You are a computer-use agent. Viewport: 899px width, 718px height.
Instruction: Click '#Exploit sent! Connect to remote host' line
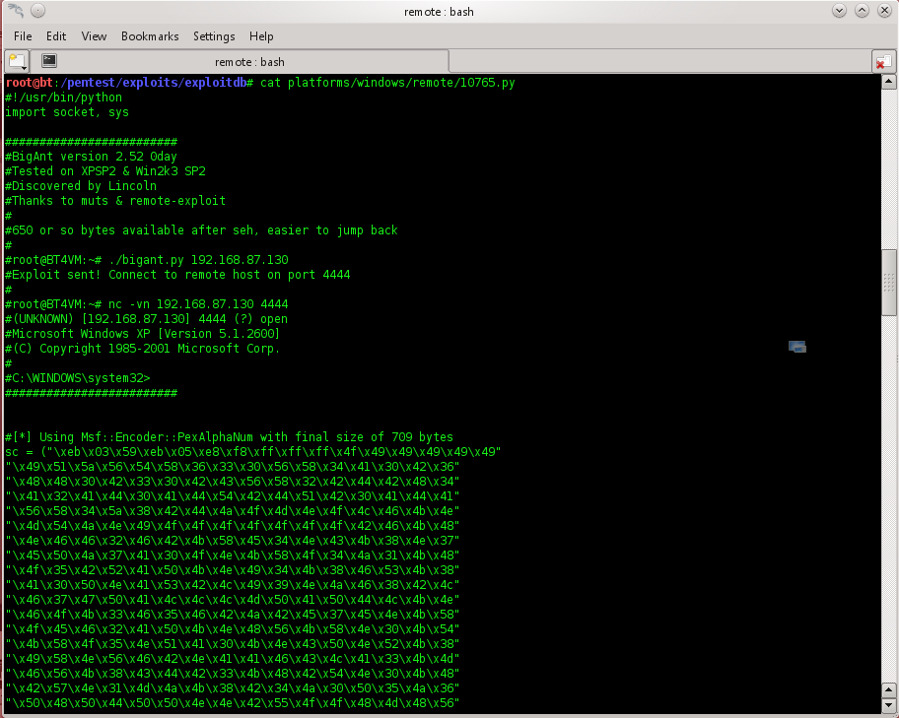point(177,275)
